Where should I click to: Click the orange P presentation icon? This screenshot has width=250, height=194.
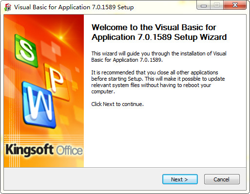pos(56,82)
